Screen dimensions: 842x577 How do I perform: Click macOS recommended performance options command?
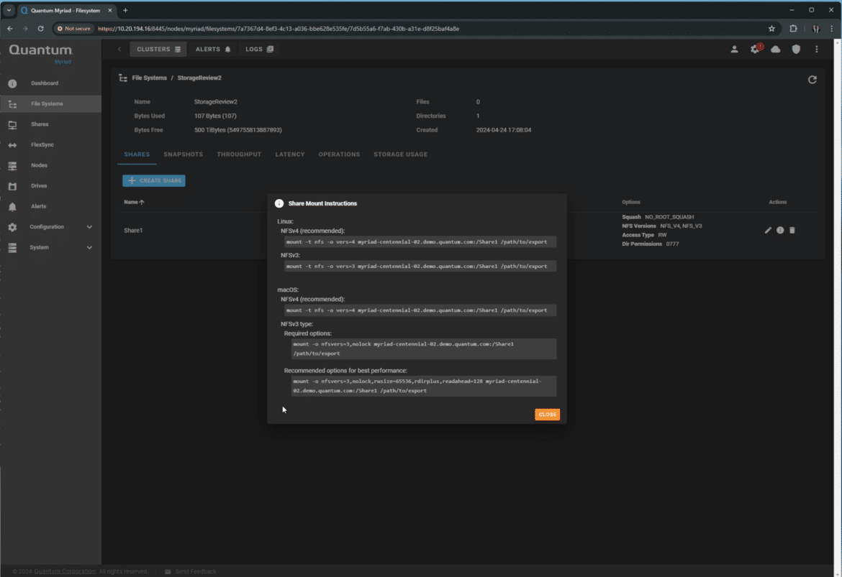pyautogui.click(x=424, y=386)
